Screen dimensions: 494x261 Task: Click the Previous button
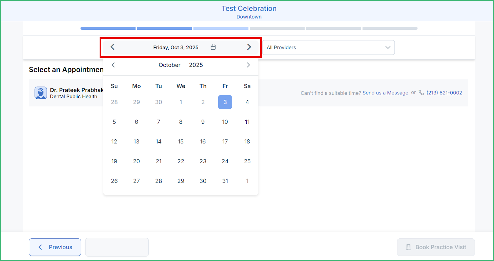55,247
